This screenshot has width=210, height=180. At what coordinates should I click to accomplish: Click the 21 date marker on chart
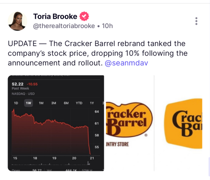pyautogui.click(x=92, y=158)
